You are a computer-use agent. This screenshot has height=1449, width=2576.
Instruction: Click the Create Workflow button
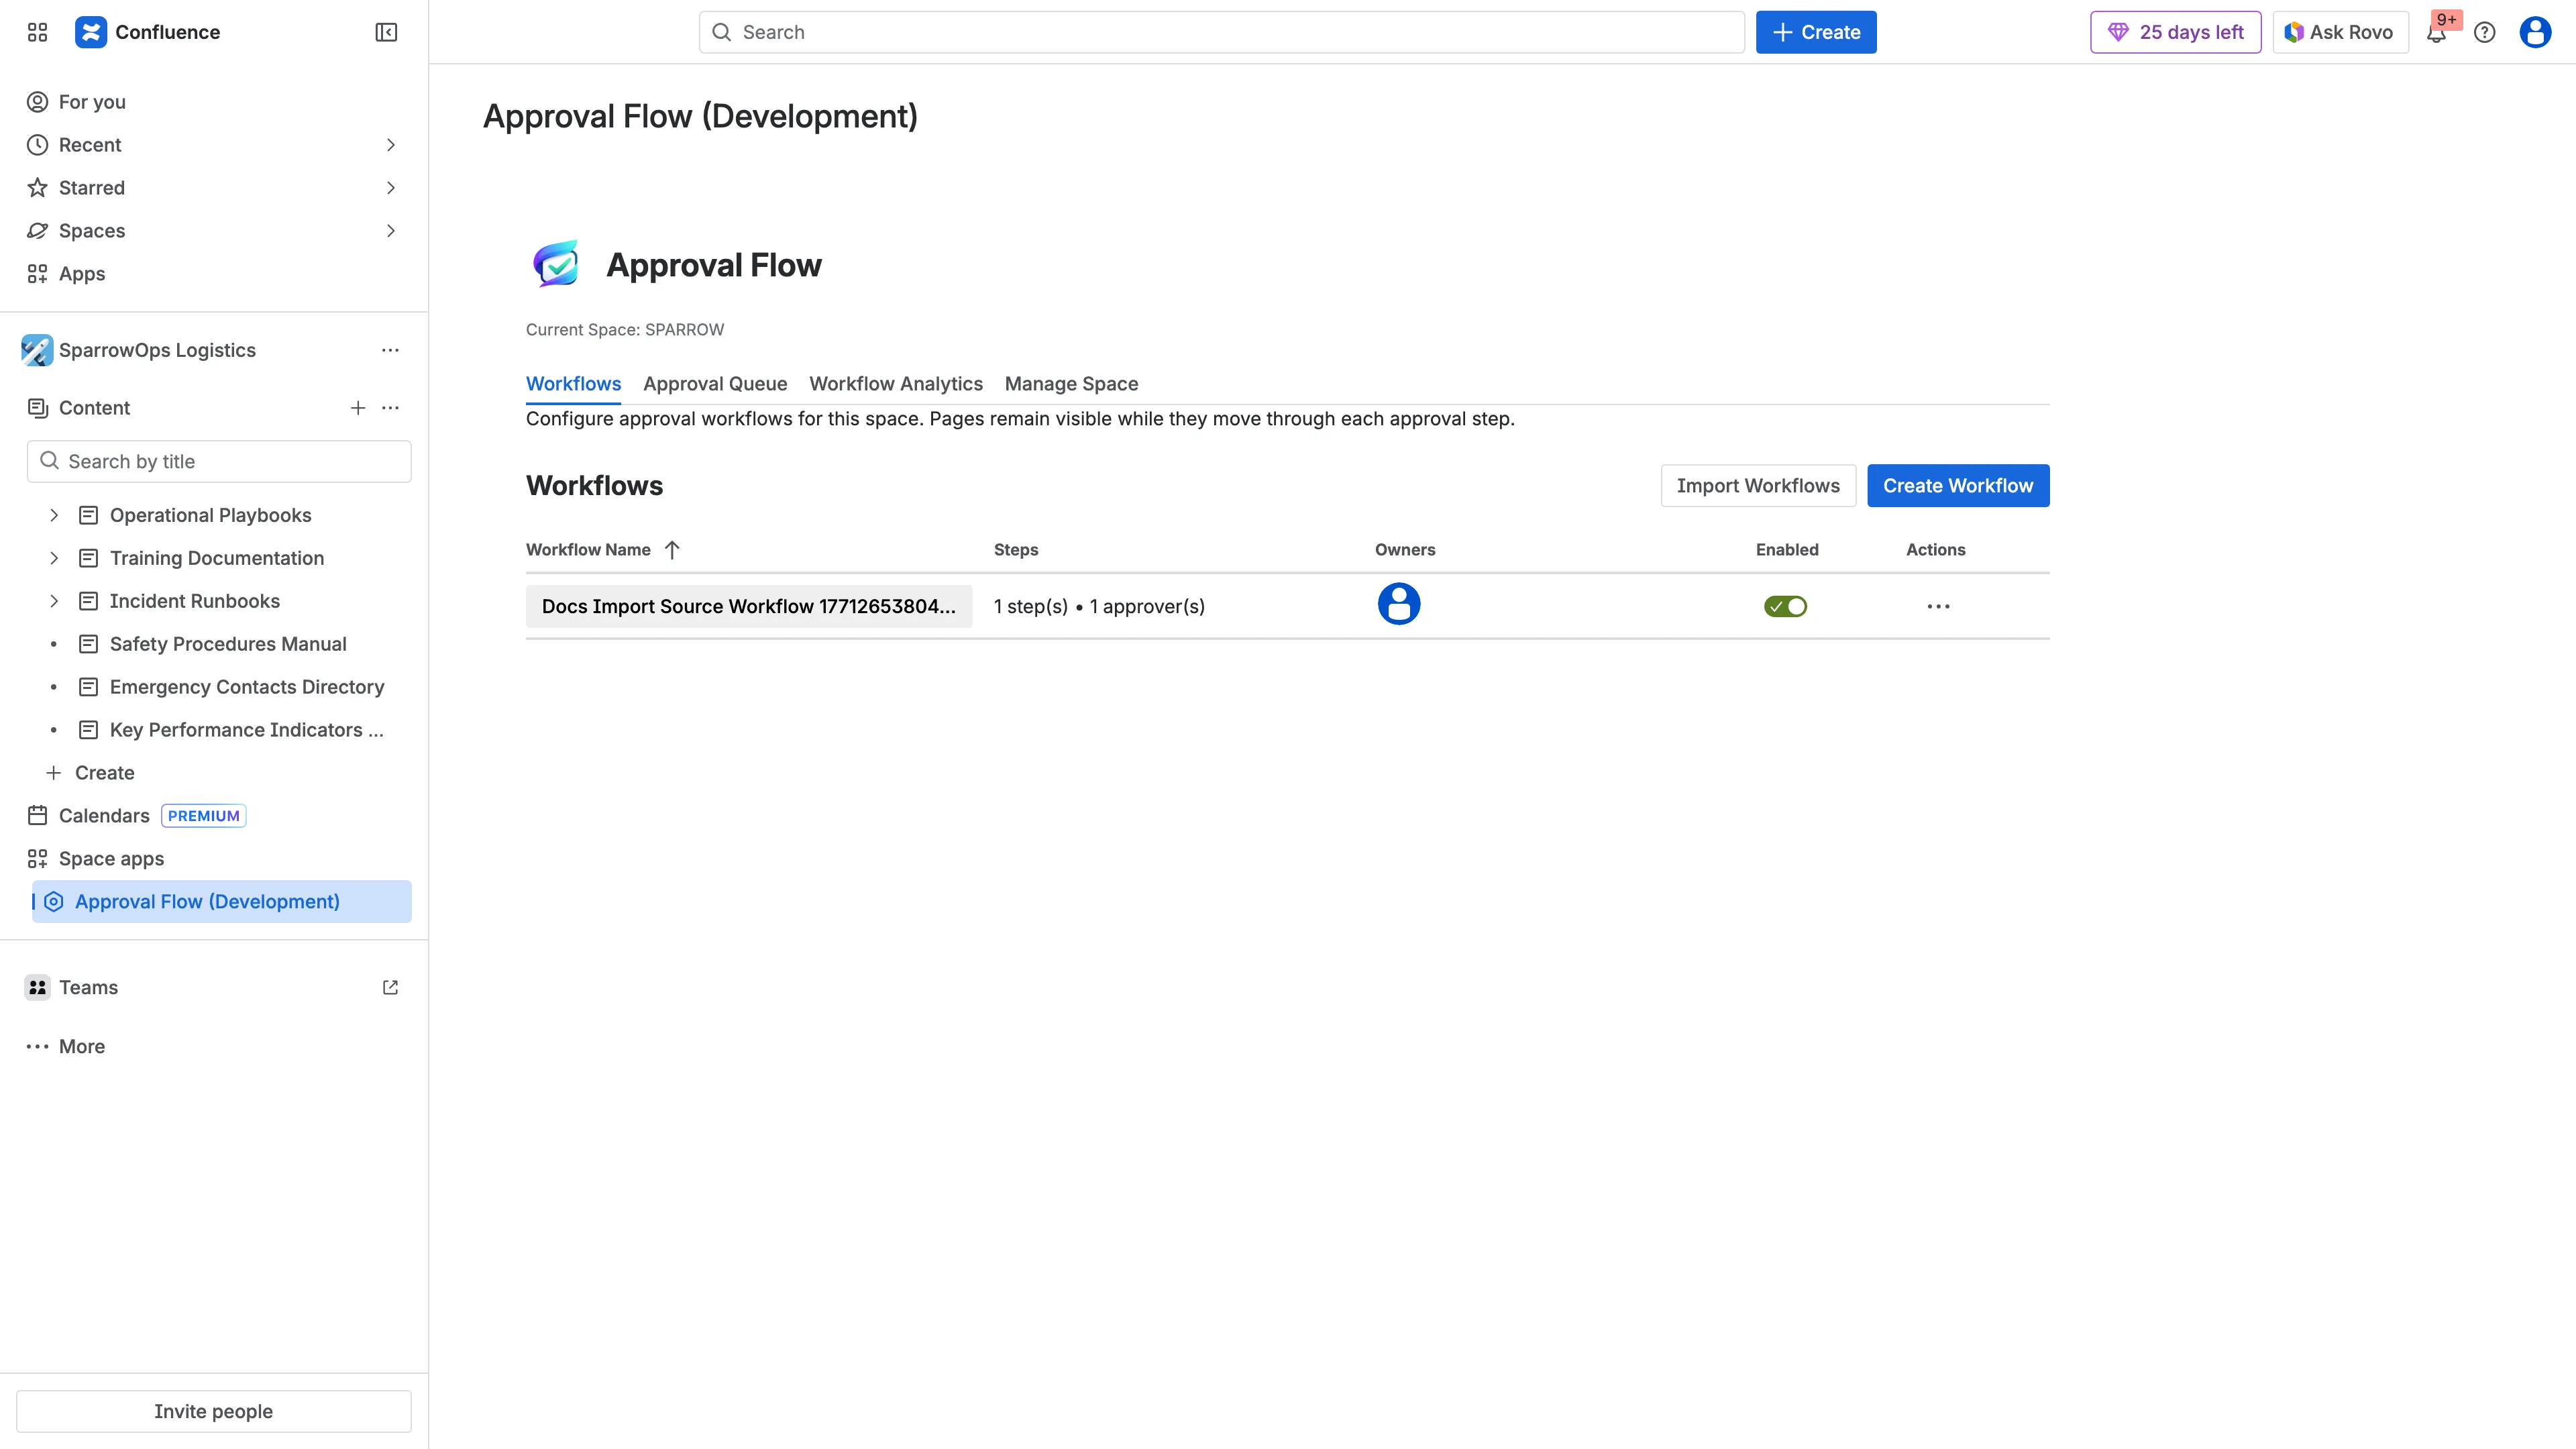[1957, 485]
